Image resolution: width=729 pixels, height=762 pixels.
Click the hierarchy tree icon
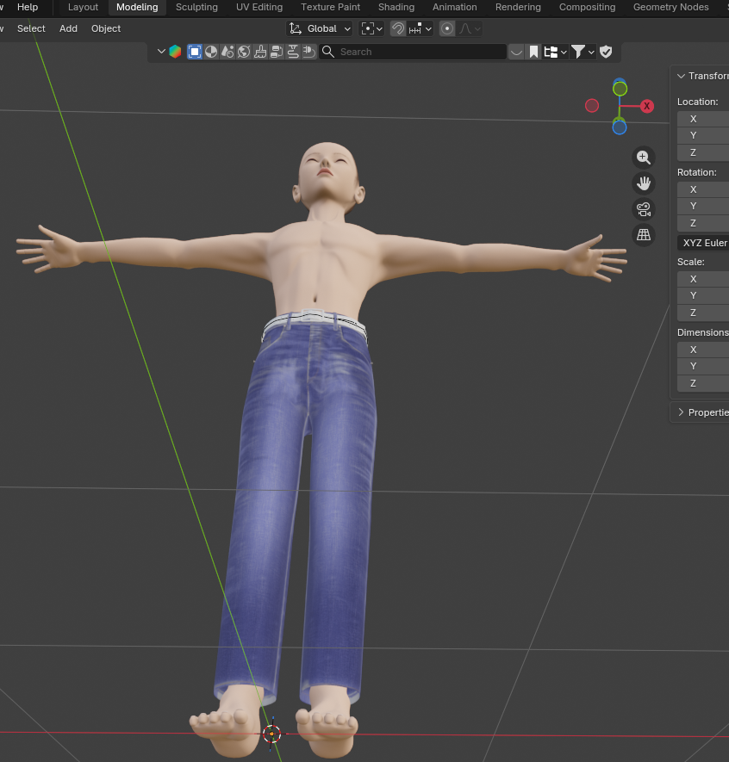pos(551,52)
